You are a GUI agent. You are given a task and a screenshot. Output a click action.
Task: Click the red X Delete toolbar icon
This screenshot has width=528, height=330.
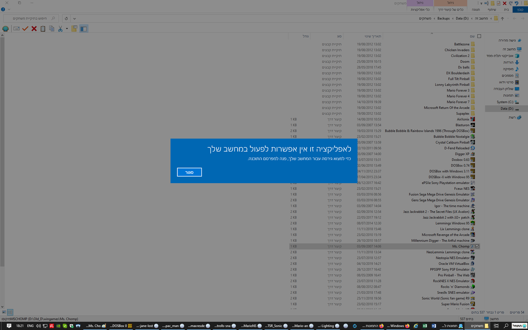(x=34, y=29)
